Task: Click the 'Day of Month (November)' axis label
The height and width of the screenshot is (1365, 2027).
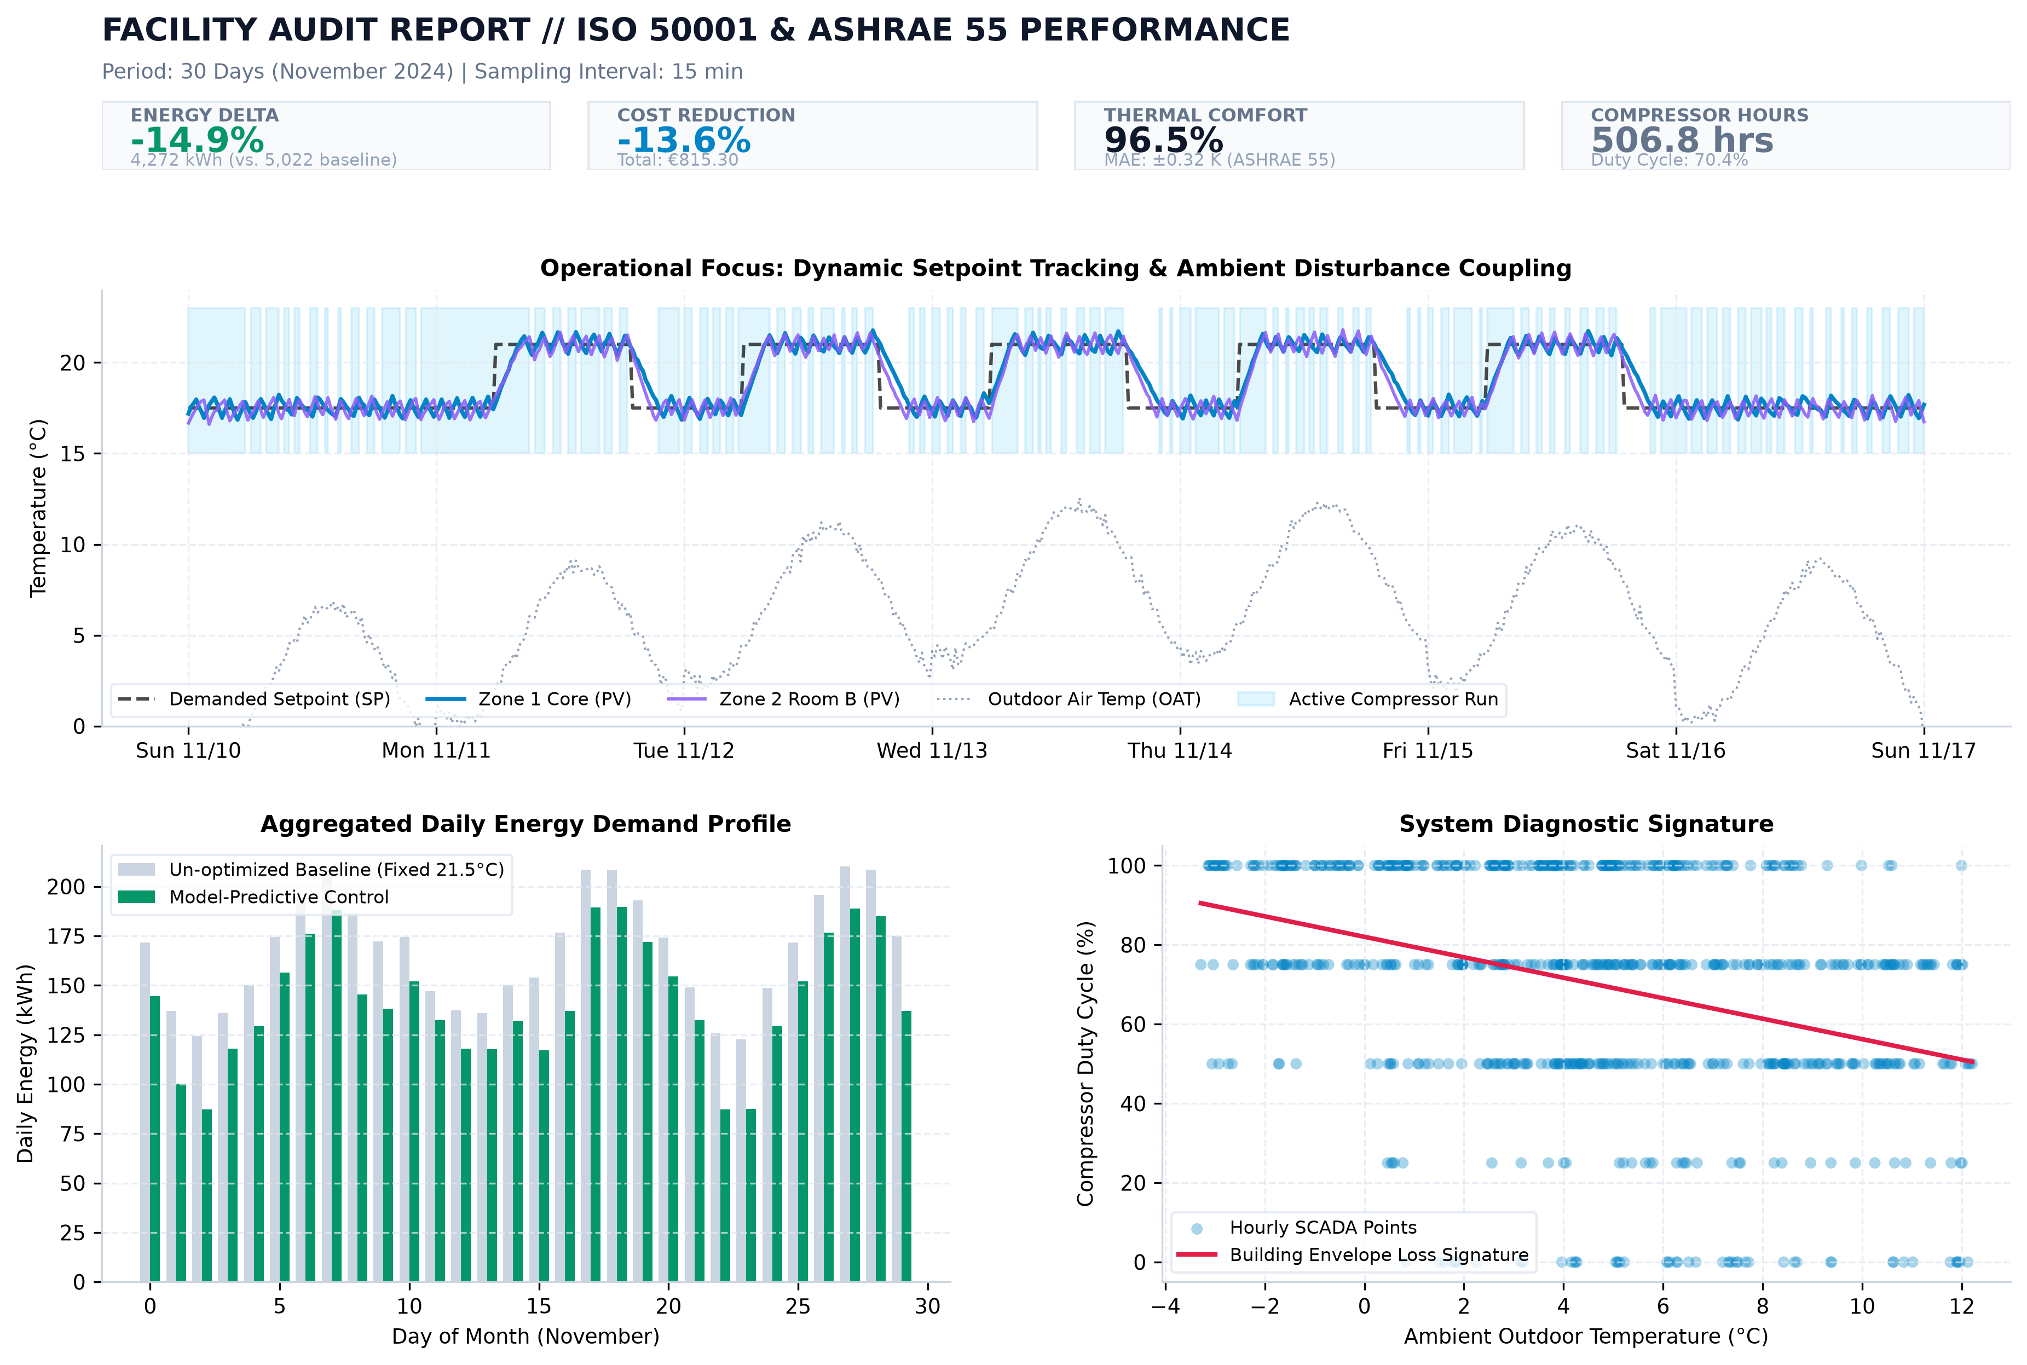Action: tap(525, 1337)
